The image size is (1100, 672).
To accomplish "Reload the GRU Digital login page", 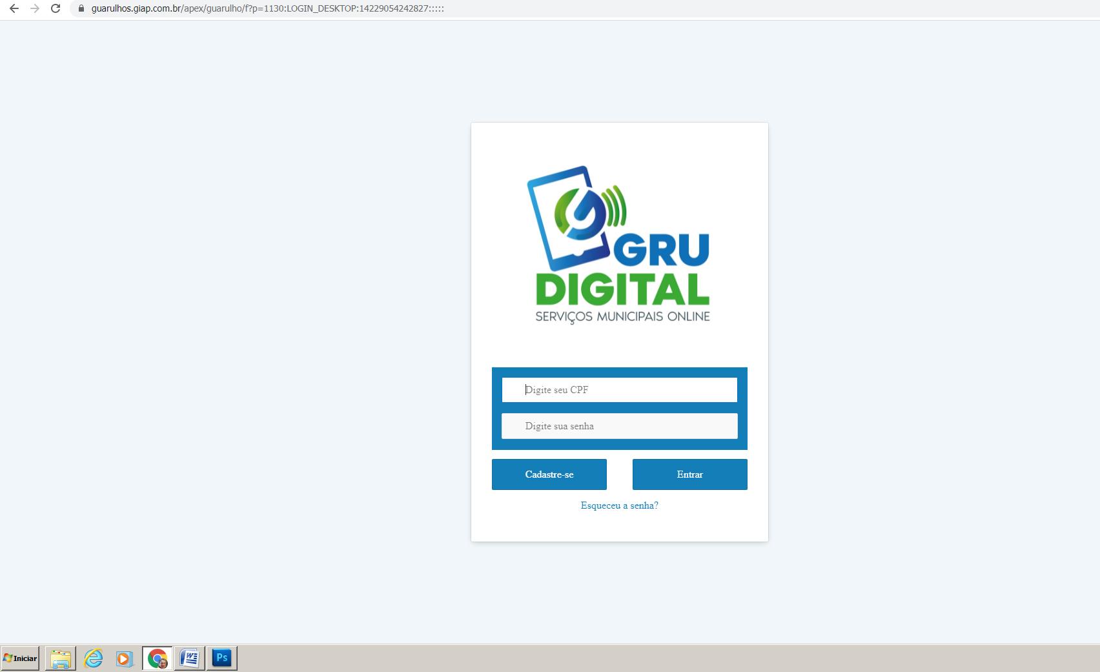I will coord(56,8).
